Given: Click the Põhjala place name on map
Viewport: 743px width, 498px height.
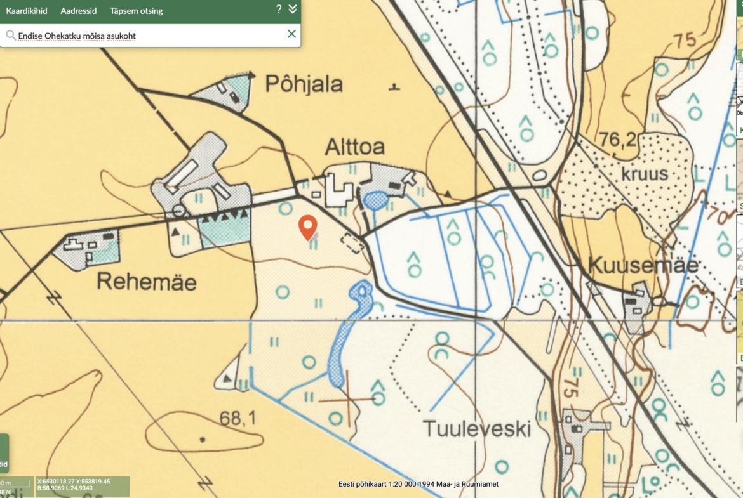Looking at the screenshot, I should [x=304, y=84].
